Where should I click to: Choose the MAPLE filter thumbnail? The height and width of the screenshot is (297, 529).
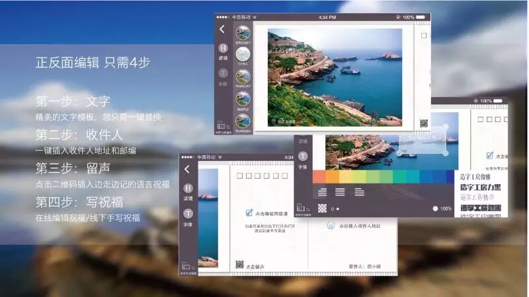point(243,99)
